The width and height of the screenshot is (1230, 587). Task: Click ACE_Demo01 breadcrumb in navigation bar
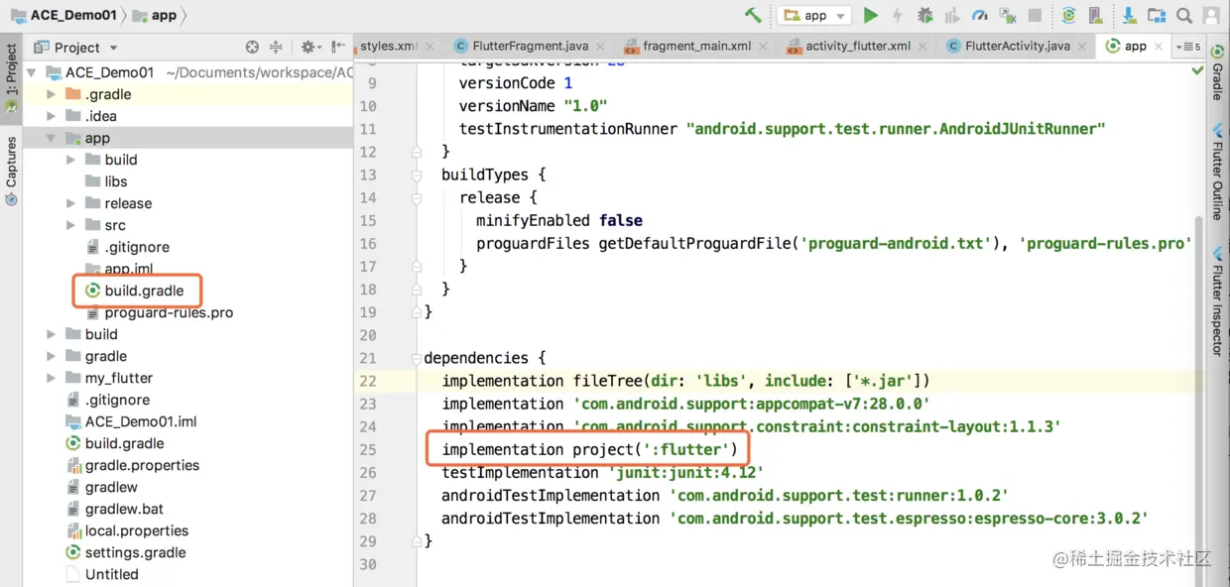click(x=63, y=15)
